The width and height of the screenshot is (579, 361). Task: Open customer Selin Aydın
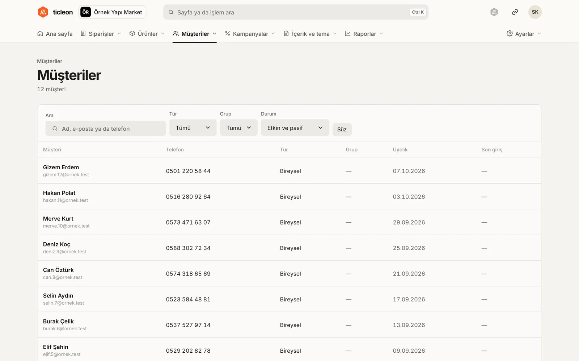click(58, 295)
